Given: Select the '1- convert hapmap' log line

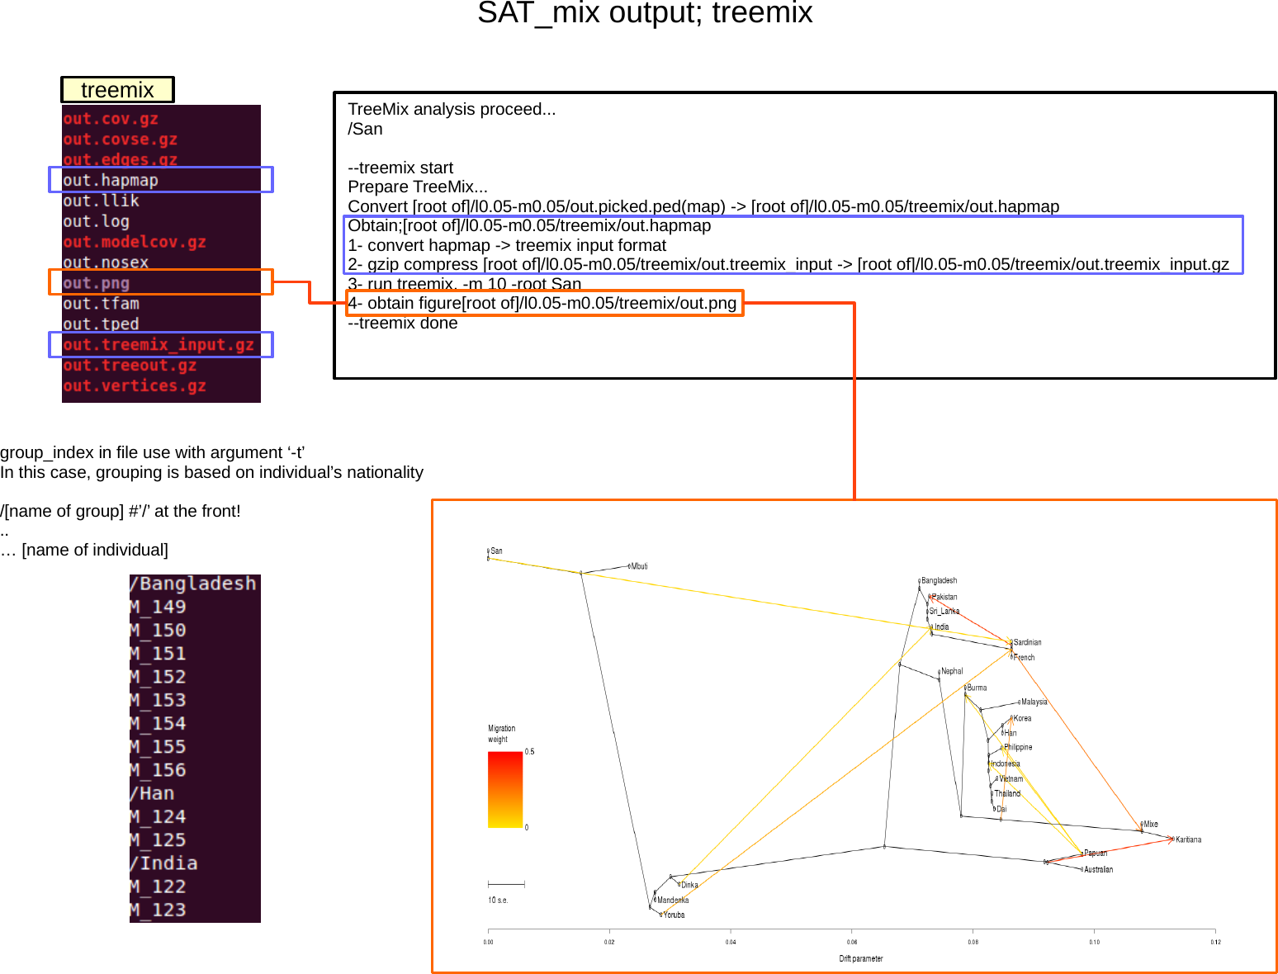Looking at the screenshot, I should (x=507, y=245).
